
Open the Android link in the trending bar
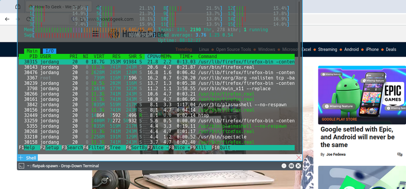click(351, 49)
